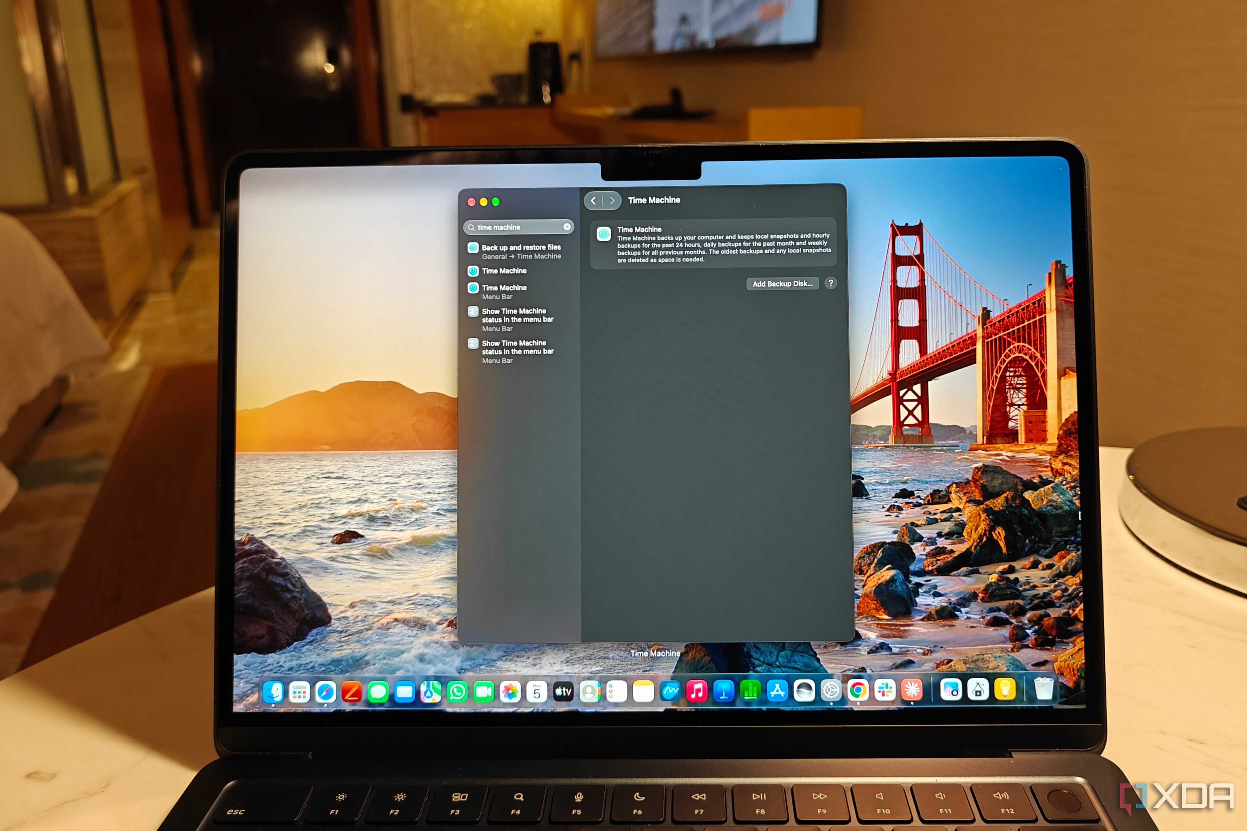Open the Mail app in Dock
The width and height of the screenshot is (1247, 831).
pyautogui.click(x=405, y=692)
